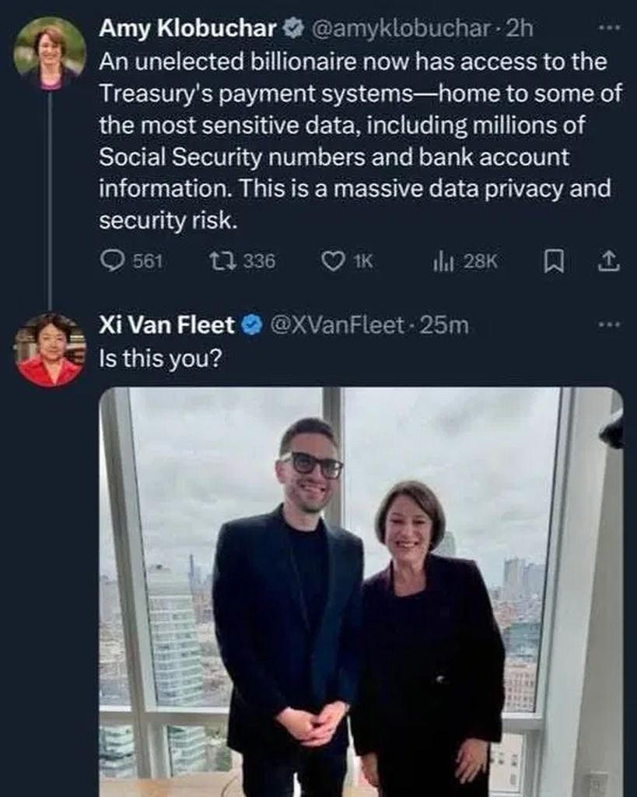
Task: Bookmark Amy Klobuchar's tweet
Action: [553, 262]
